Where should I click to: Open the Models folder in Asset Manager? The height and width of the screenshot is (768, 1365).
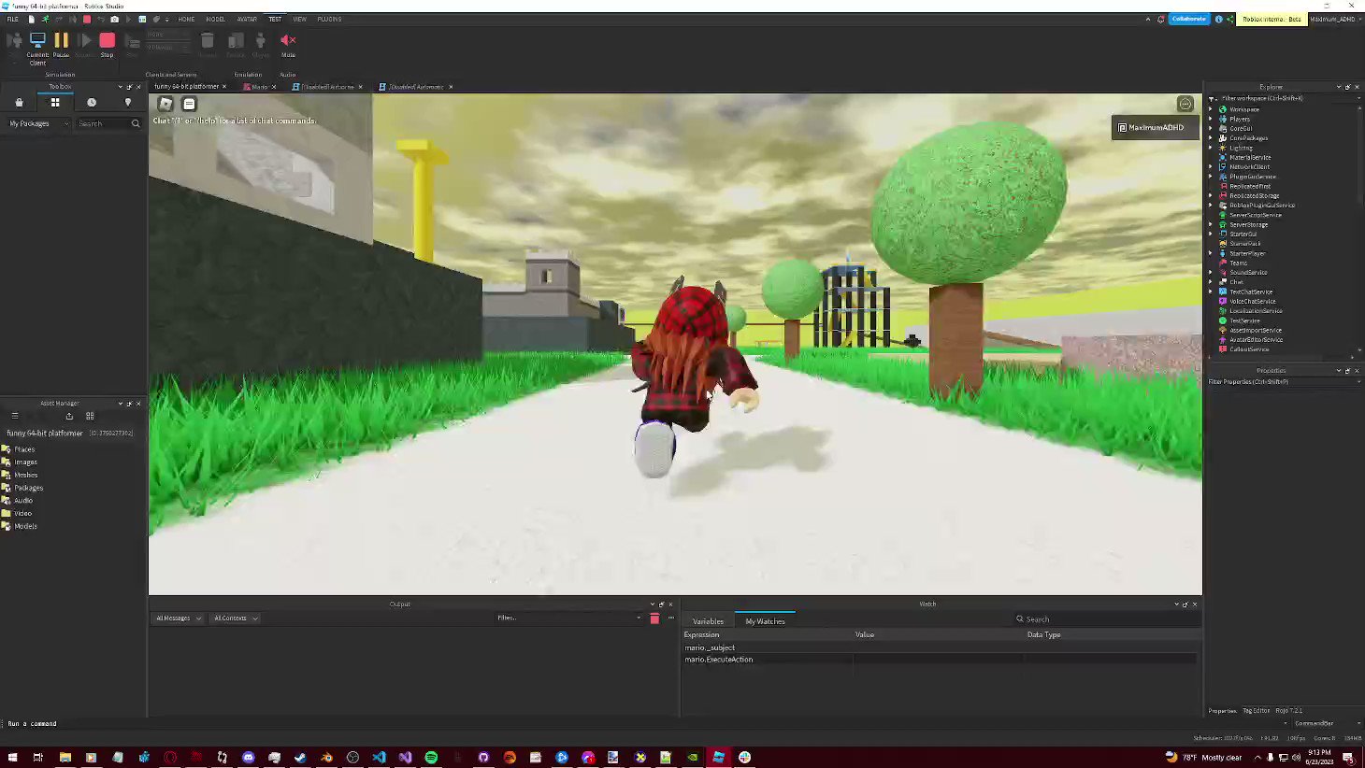point(25,526)
